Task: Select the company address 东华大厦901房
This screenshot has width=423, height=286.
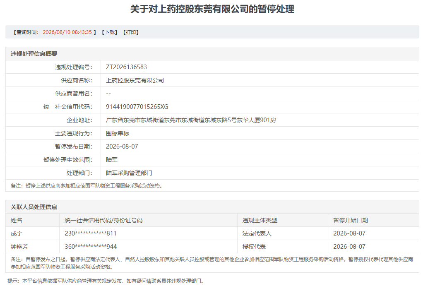Action: point(256,120)
